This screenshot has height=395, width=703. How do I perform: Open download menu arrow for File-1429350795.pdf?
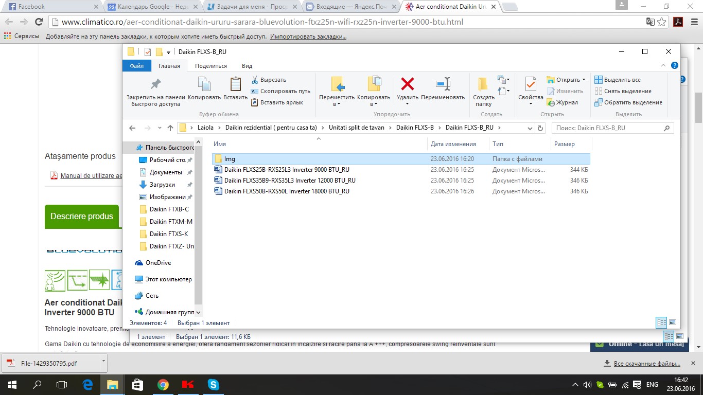(x=104, y=362)
